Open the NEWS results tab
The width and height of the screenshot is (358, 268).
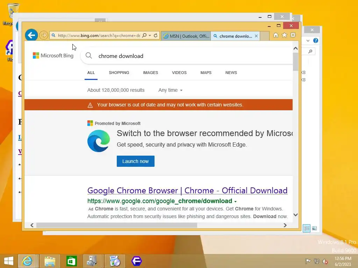tap(231, 73)
